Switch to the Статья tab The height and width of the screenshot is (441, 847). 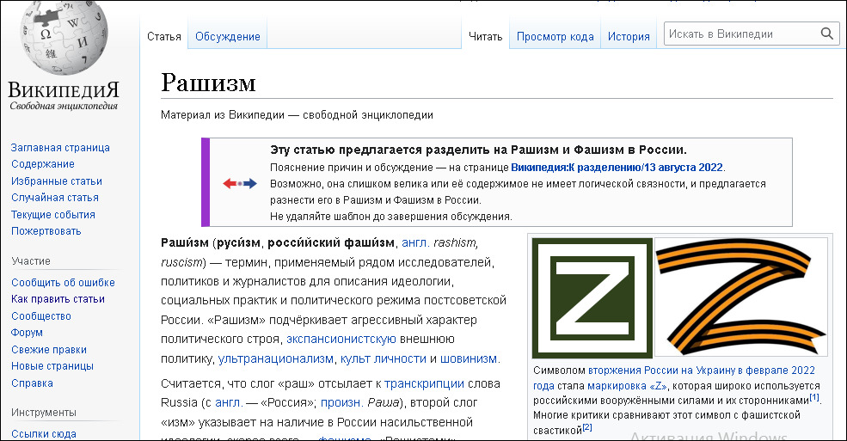coord(164,37)
